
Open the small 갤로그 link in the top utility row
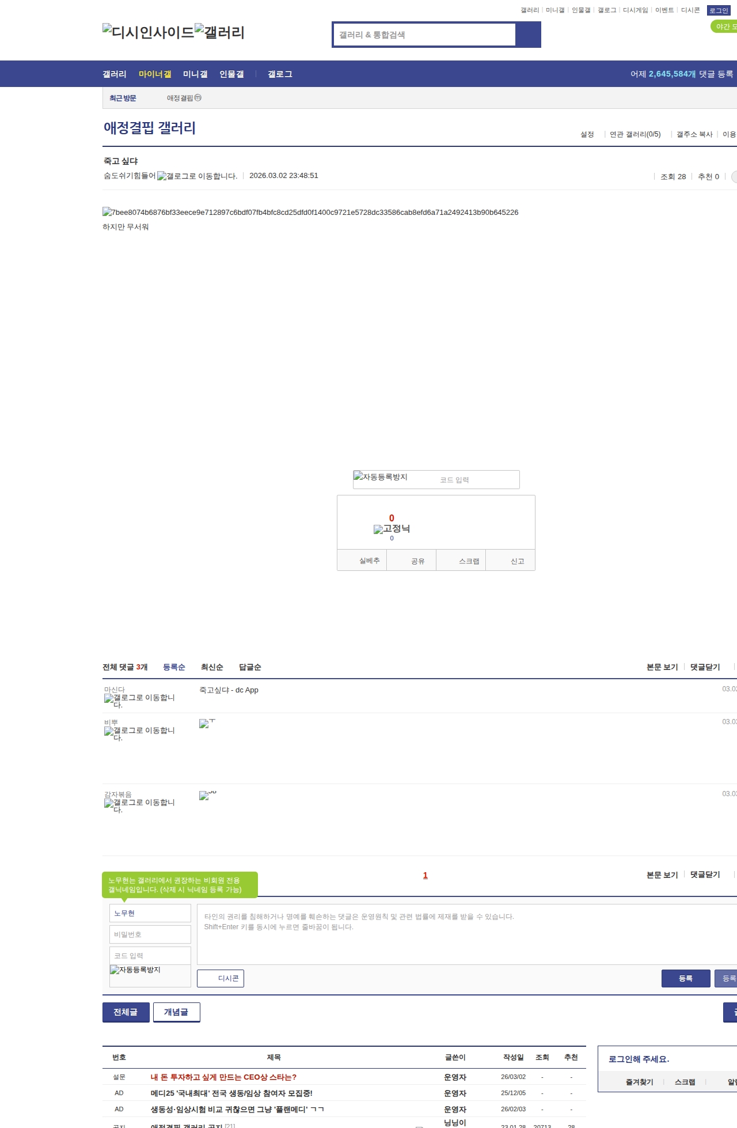click(607, 10)
